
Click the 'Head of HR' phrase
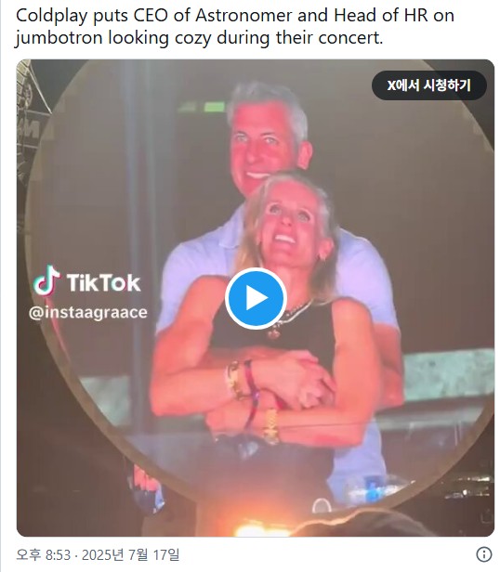(x=380, y=16)
